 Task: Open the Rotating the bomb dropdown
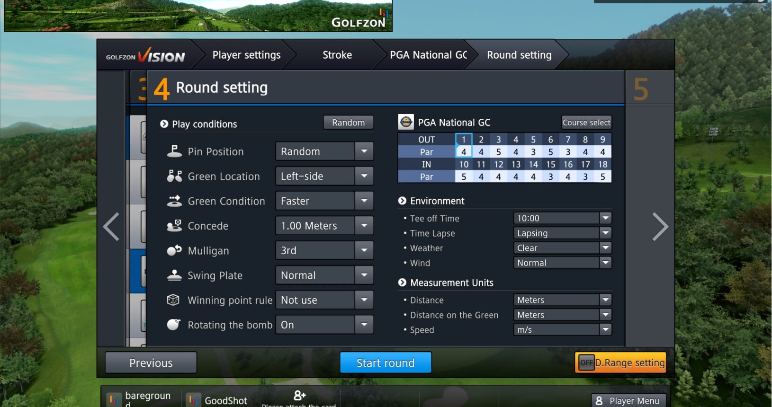pyautogui.click(x=324, y=325)
